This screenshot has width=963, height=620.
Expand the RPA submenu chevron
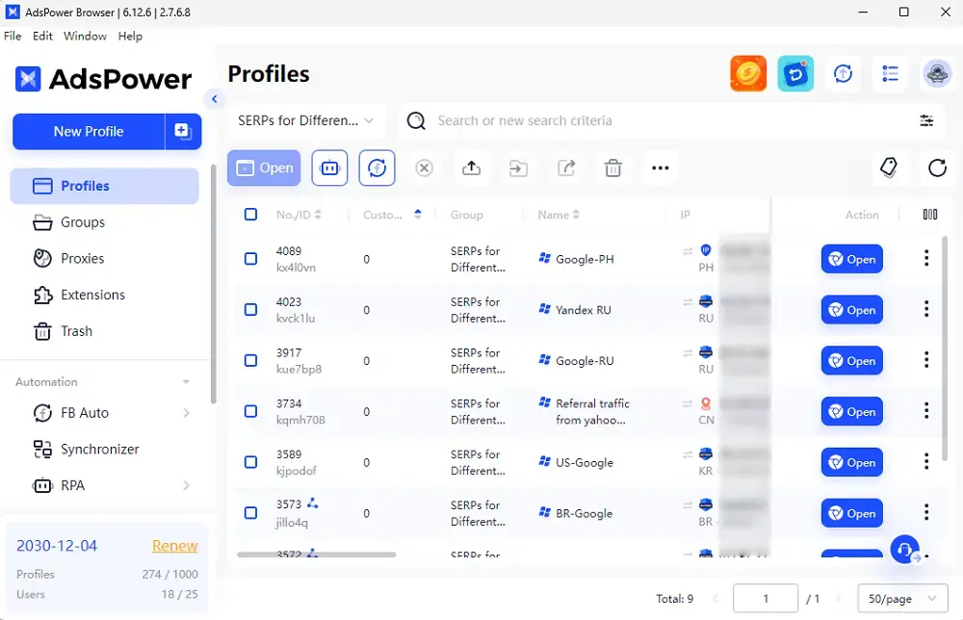186,485
